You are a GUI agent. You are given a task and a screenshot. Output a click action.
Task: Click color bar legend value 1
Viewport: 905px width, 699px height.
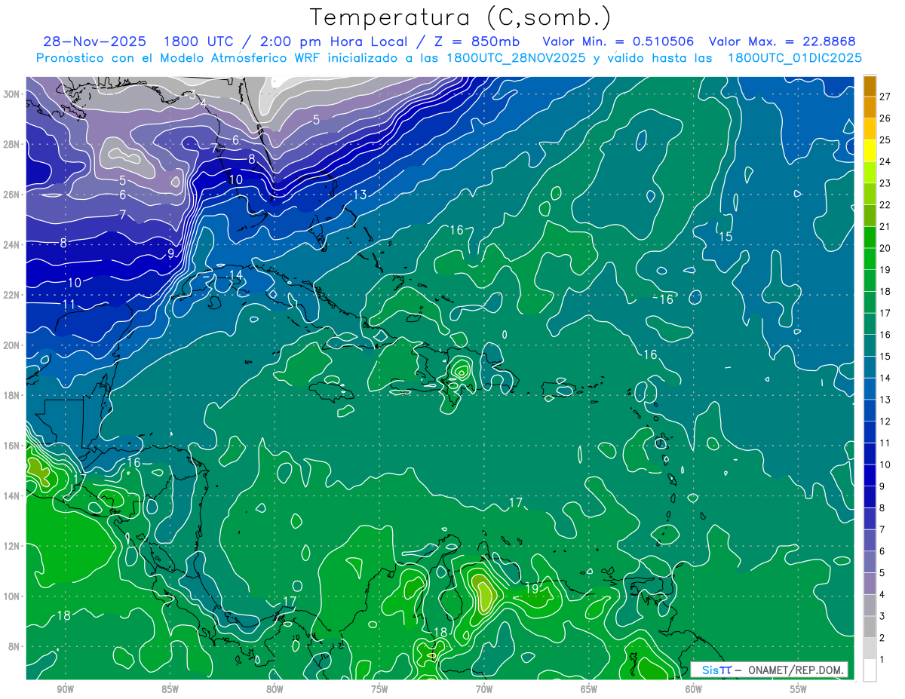(x=882, y=660)
